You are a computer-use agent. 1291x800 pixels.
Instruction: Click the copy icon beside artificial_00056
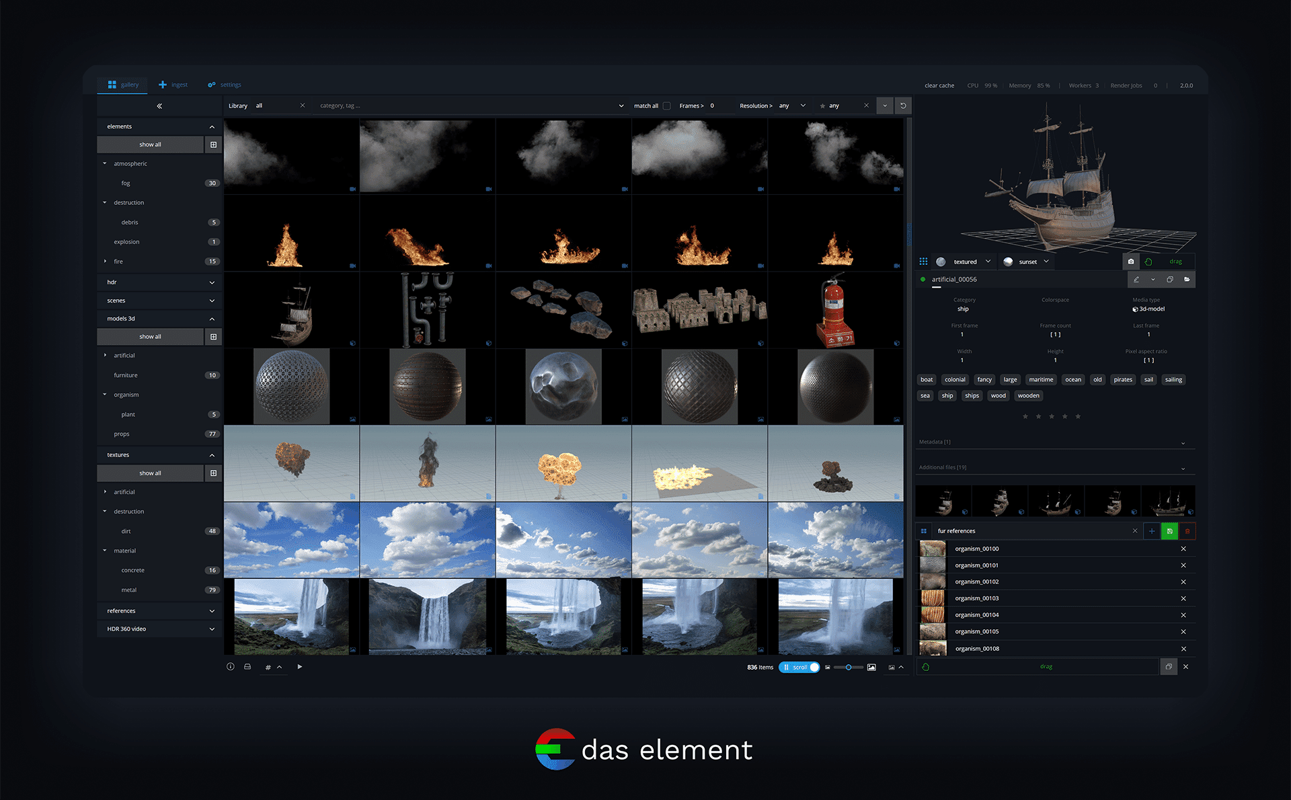click(1170, 280)
